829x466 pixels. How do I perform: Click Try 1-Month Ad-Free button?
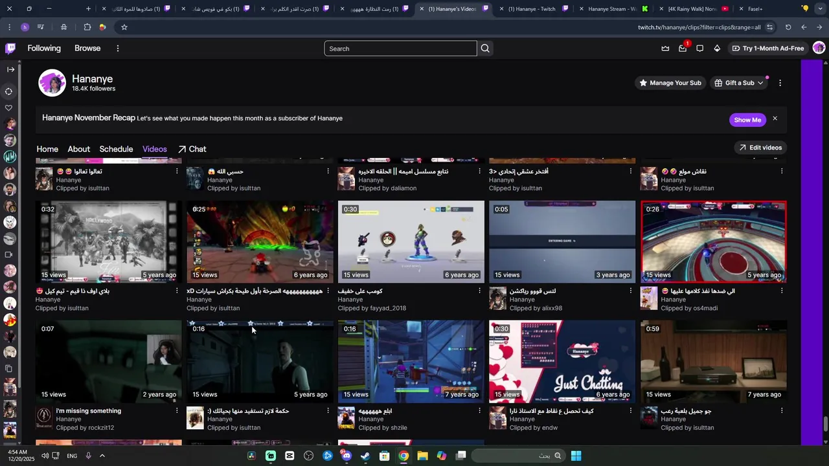(767, 49)
